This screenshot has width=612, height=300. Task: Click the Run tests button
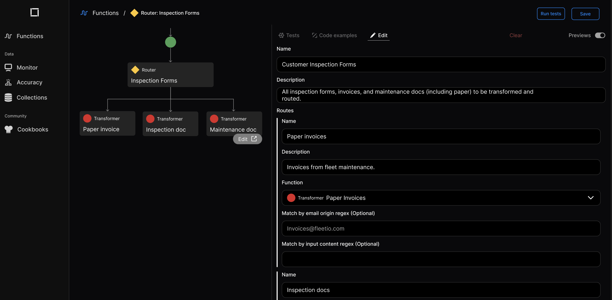(x=551, y=14)
